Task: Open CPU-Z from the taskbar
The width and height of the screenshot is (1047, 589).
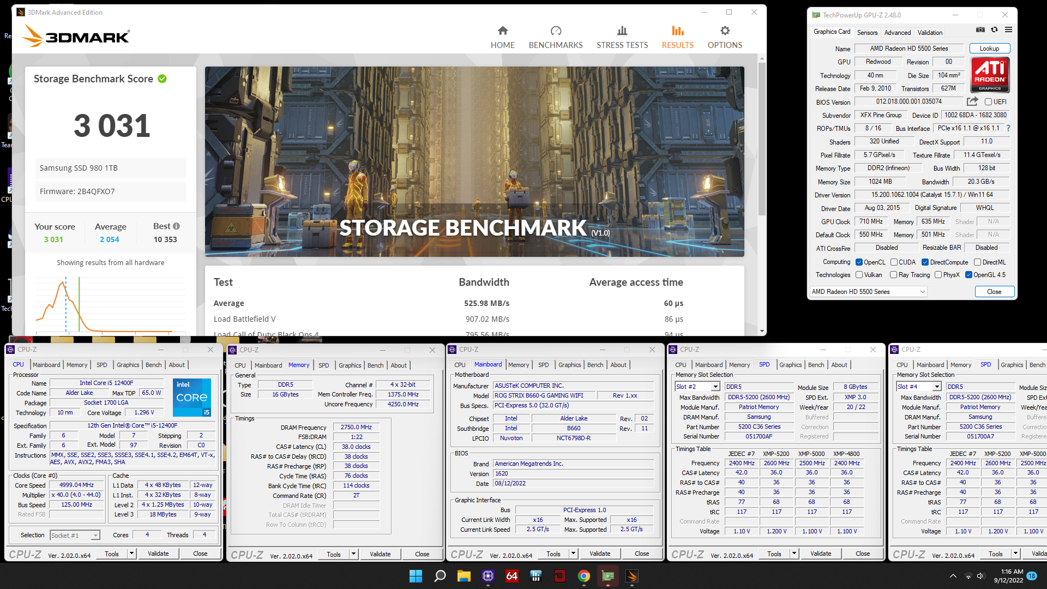Action: (x=488, y=576)
